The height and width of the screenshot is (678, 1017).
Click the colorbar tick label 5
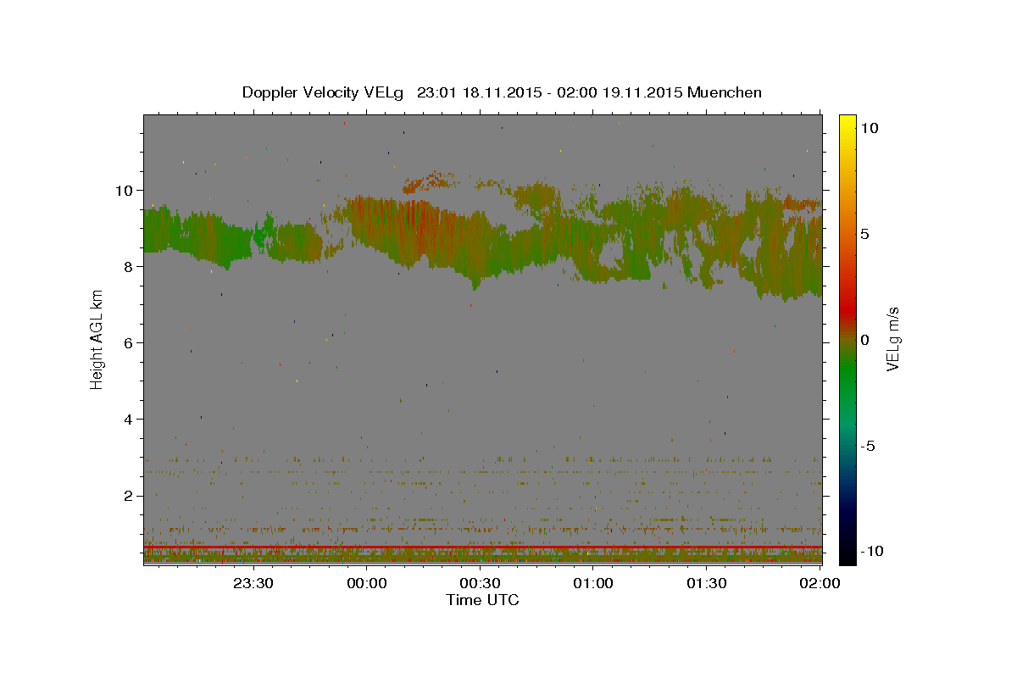click(x=864, y=234)
